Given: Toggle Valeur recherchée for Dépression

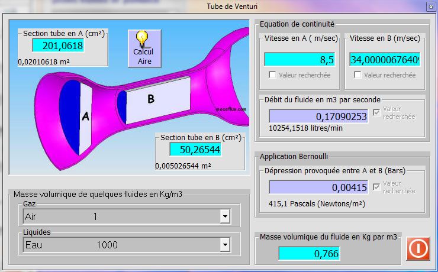Looking at the screenshot, I should tap(376, 187).
